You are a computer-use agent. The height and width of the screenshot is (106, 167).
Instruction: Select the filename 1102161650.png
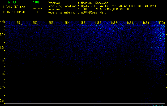tap(14, 7)
